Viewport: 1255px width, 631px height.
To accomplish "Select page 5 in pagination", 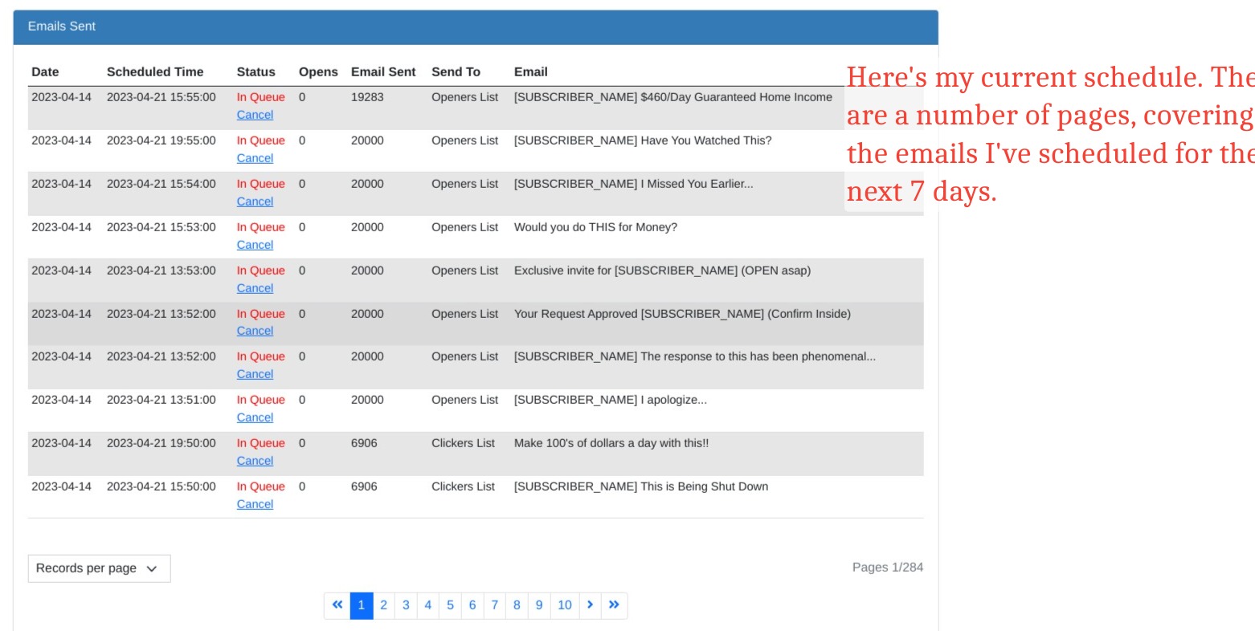I will pos(450,605).
